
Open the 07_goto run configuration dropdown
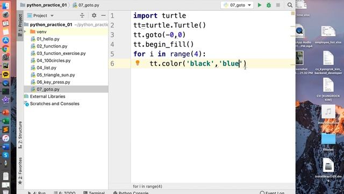pyautogui.click(x=237, y=5)
